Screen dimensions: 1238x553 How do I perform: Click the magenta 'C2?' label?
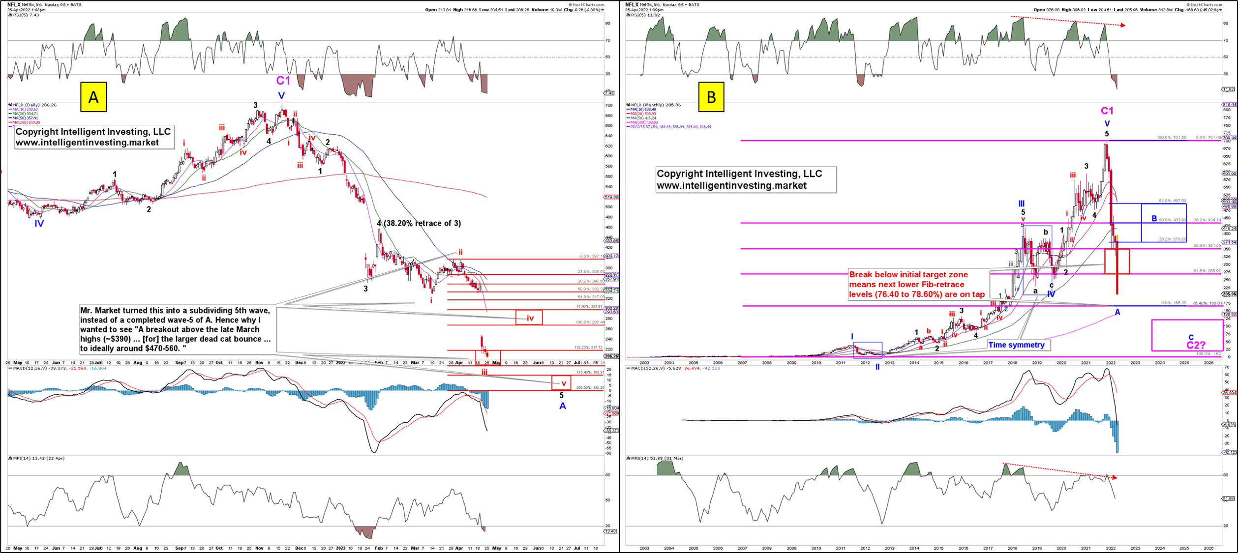1196,345
